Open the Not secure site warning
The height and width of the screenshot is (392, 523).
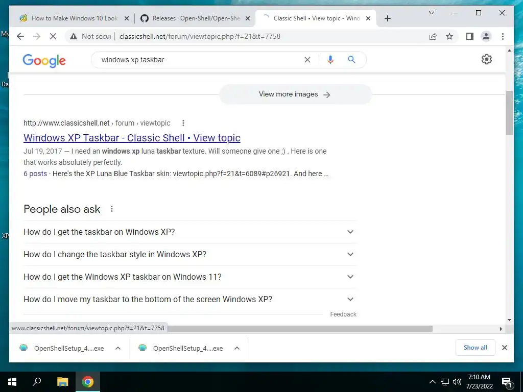tap(90, 36)
